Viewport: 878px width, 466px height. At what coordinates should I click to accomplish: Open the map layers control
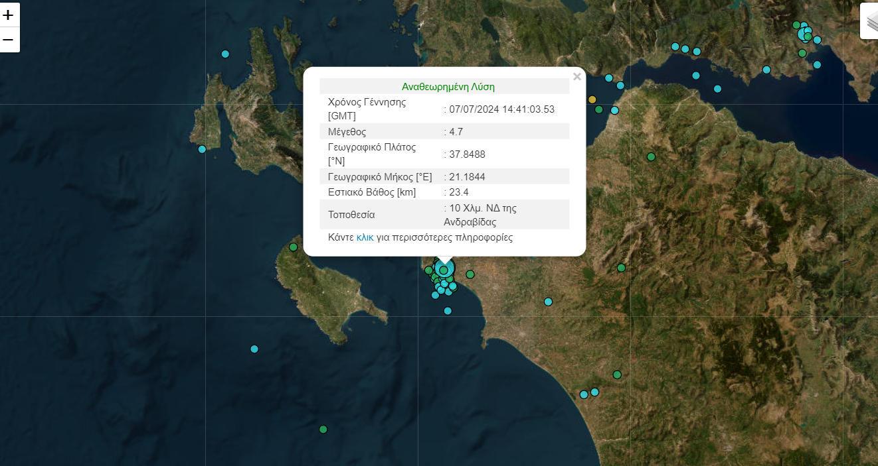pos(871,21)
